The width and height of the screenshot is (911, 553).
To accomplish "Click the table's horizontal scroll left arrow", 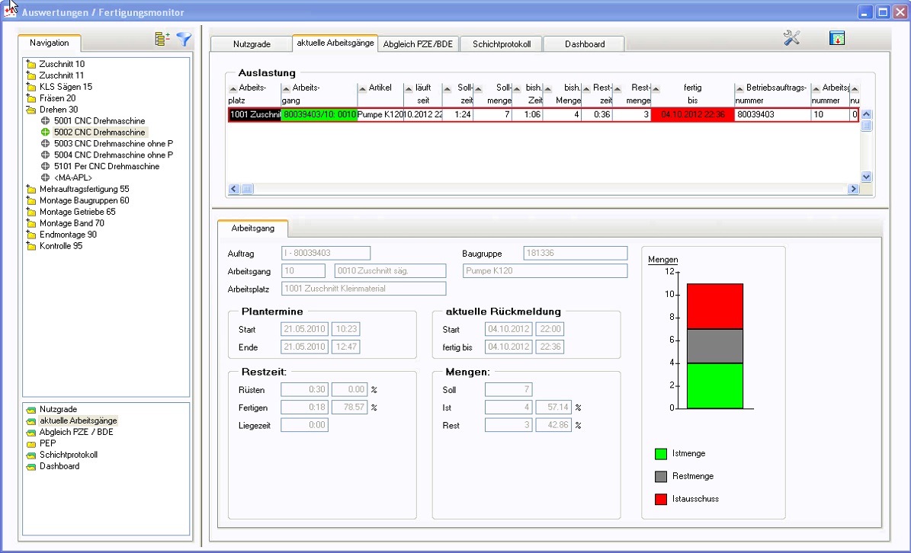I will click(233, 189).
